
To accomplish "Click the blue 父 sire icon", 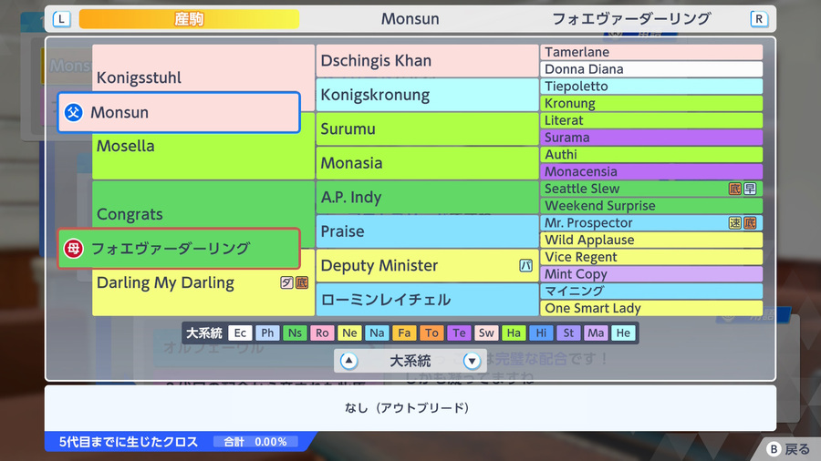I will [73, 112].
